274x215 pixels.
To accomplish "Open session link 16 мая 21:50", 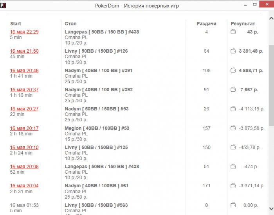I will 24,51.
